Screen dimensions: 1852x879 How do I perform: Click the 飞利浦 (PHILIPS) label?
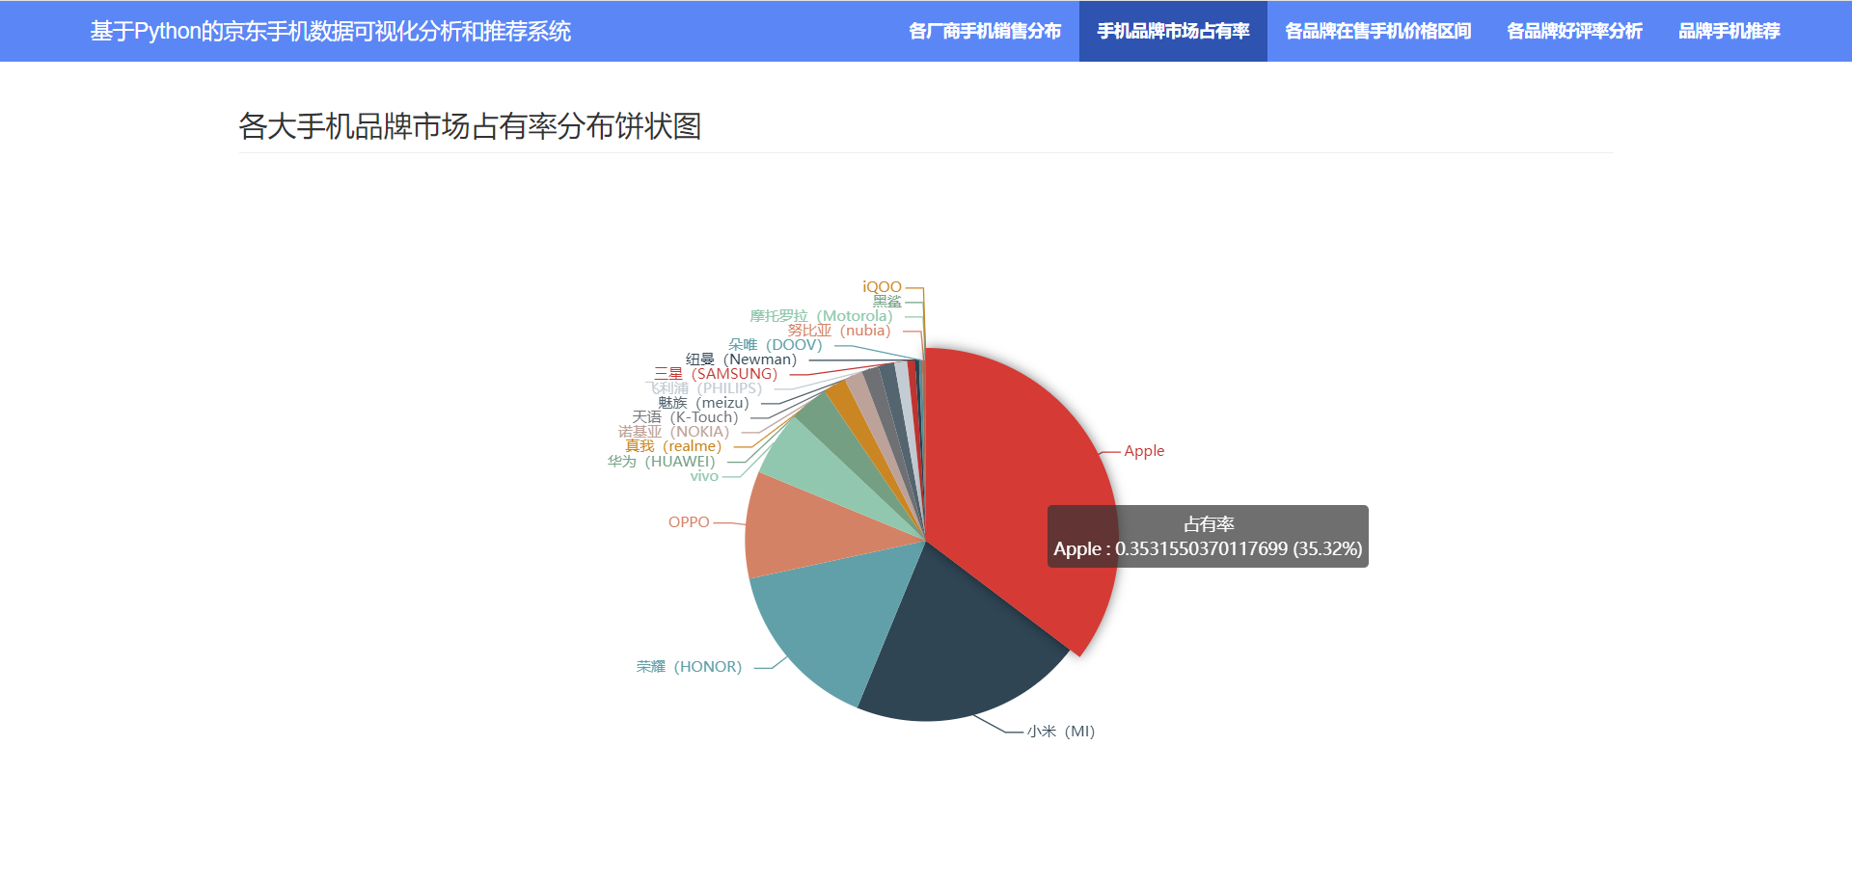[703, 388]
